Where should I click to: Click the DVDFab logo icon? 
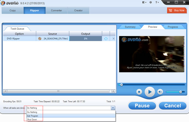[x=3, y=3]
